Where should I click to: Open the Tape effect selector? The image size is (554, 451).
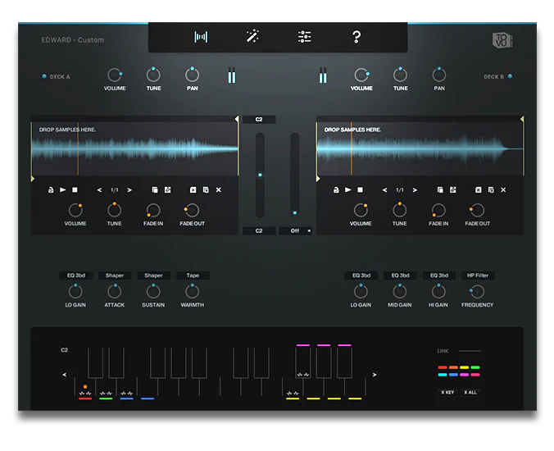coord(193,276)
